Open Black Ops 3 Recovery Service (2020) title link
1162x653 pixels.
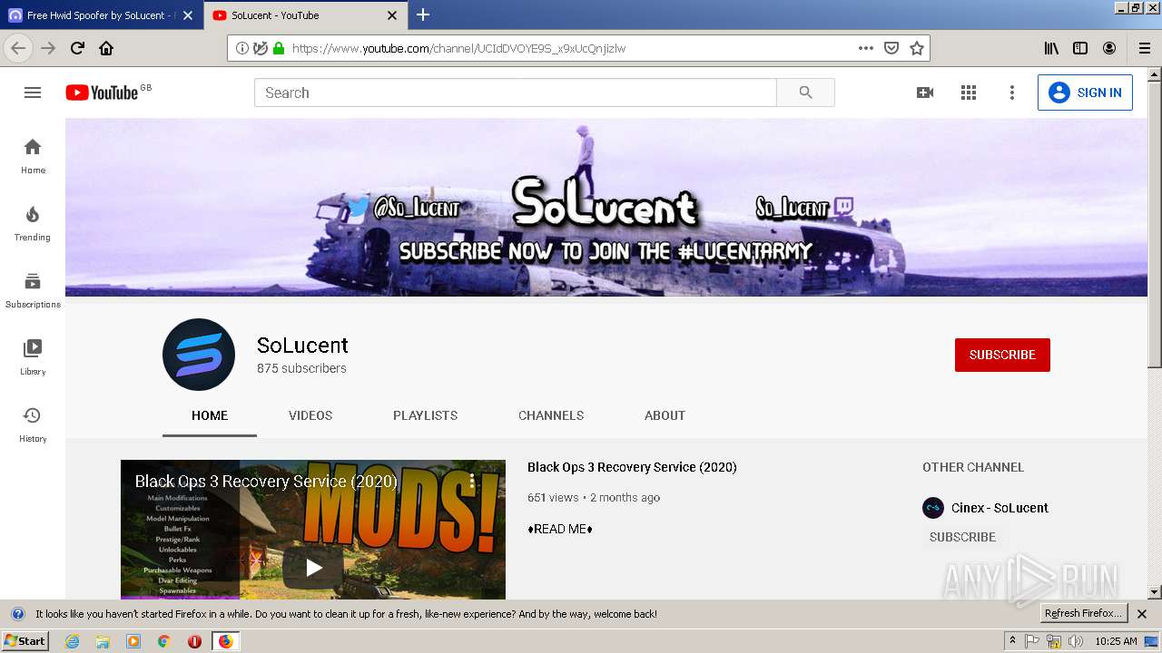(x=632, y=467)
